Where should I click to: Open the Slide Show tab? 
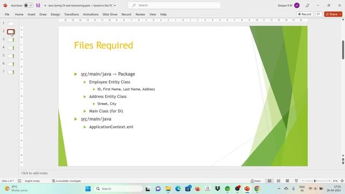click(x=110, y=15)
